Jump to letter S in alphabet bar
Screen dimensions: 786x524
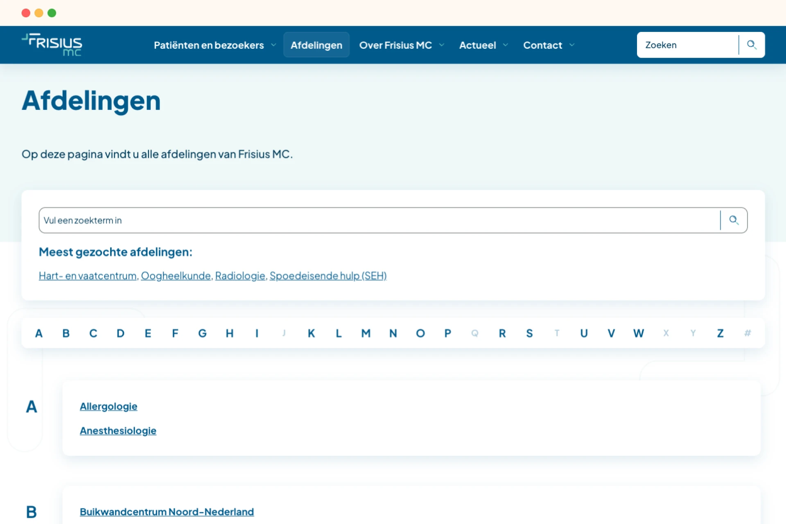(x=529, y=333)
